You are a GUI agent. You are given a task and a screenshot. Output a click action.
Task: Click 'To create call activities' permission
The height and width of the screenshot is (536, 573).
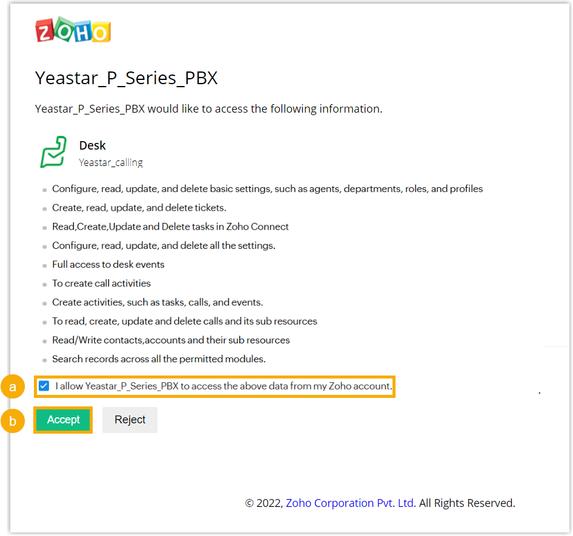tap(101, 283)
